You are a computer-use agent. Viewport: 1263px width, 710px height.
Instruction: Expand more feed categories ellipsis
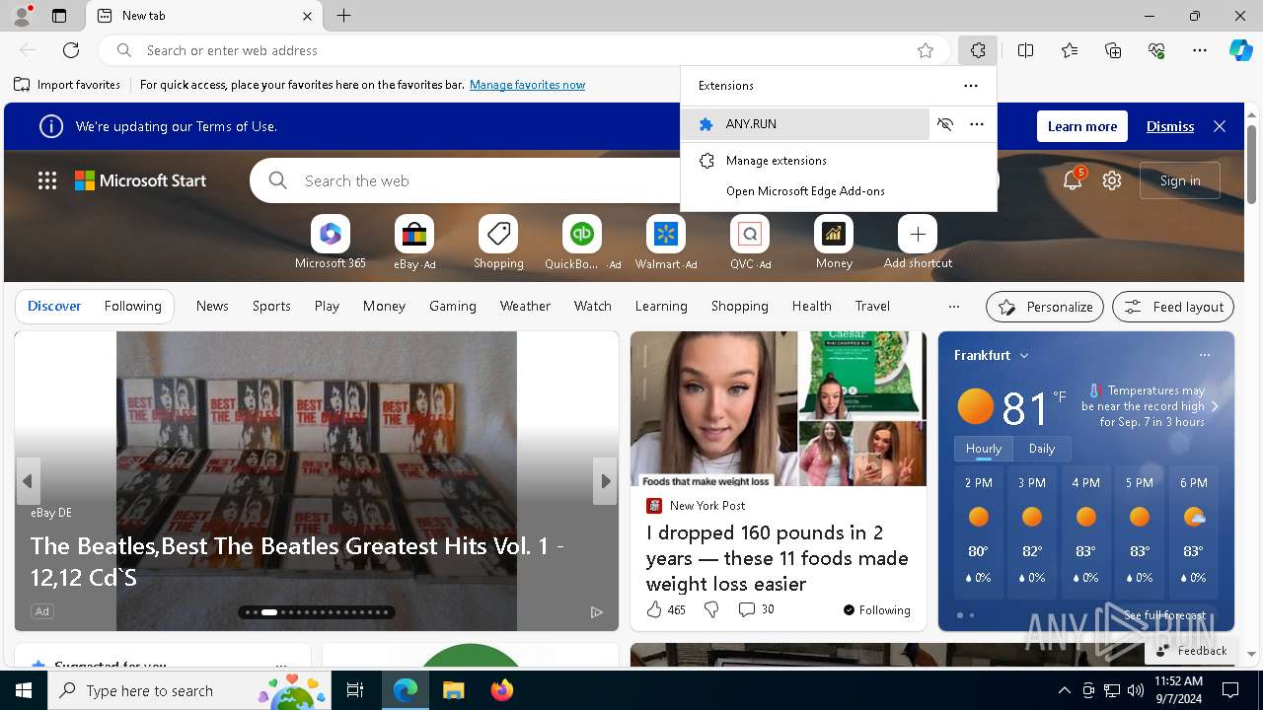point(953,306)
